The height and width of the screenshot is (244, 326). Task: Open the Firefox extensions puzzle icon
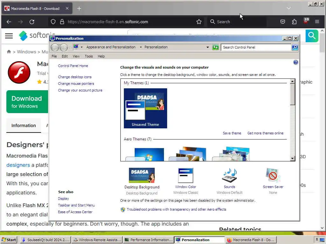click(x=294, y=22)
